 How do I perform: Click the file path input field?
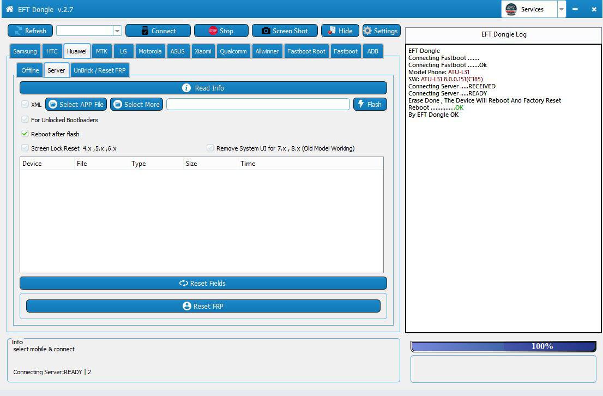click(x=258, y=104)
